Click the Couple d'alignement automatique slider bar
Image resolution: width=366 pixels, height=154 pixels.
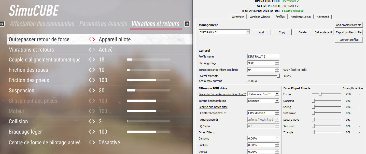coord(148,60)
